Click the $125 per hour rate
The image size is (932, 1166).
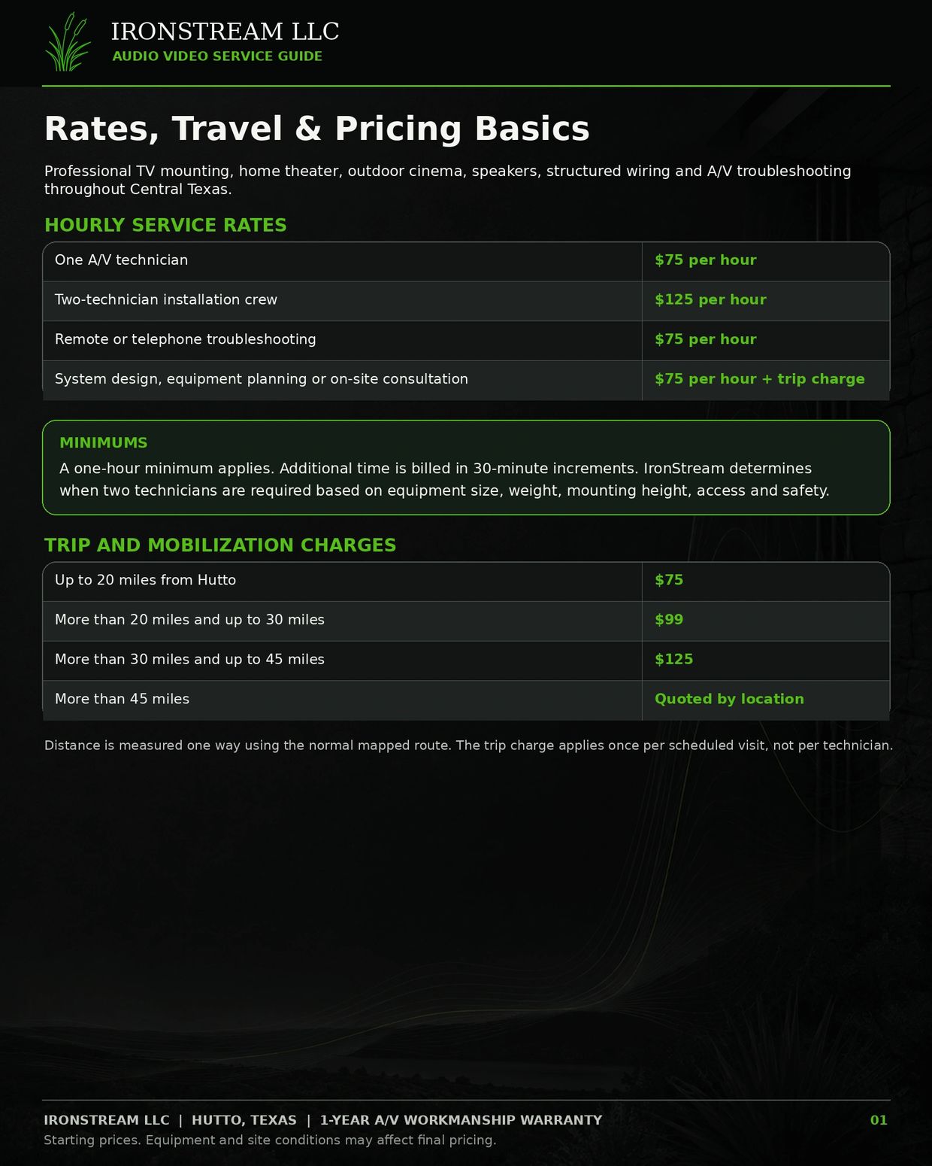[710, 299]
